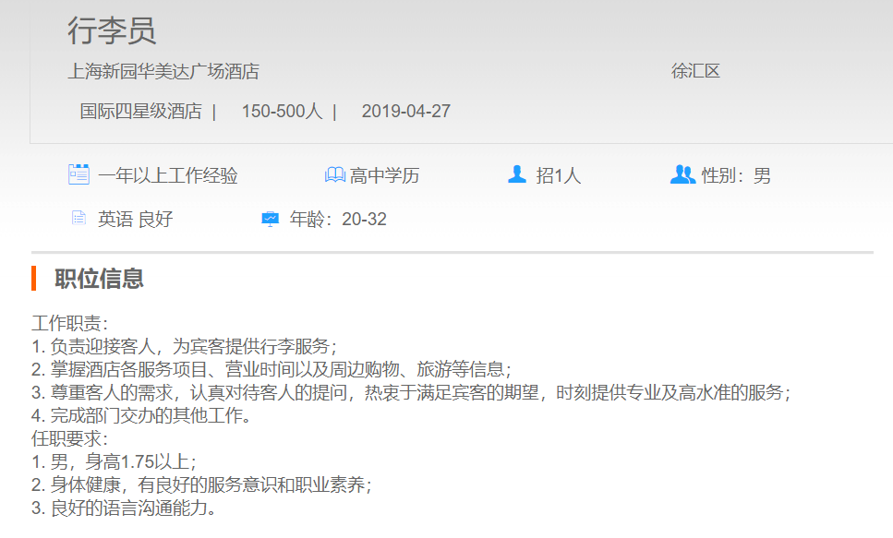The height and width of the screenshot is (538, 893).
Task: Select the 徐汇区 location text
Action: (x=695, y=71)
